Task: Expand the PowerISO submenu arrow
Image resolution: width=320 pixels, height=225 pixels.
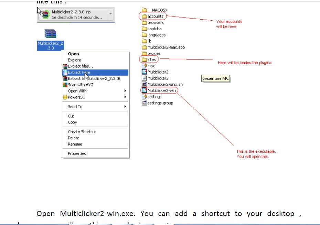Action: coord(125,97)
